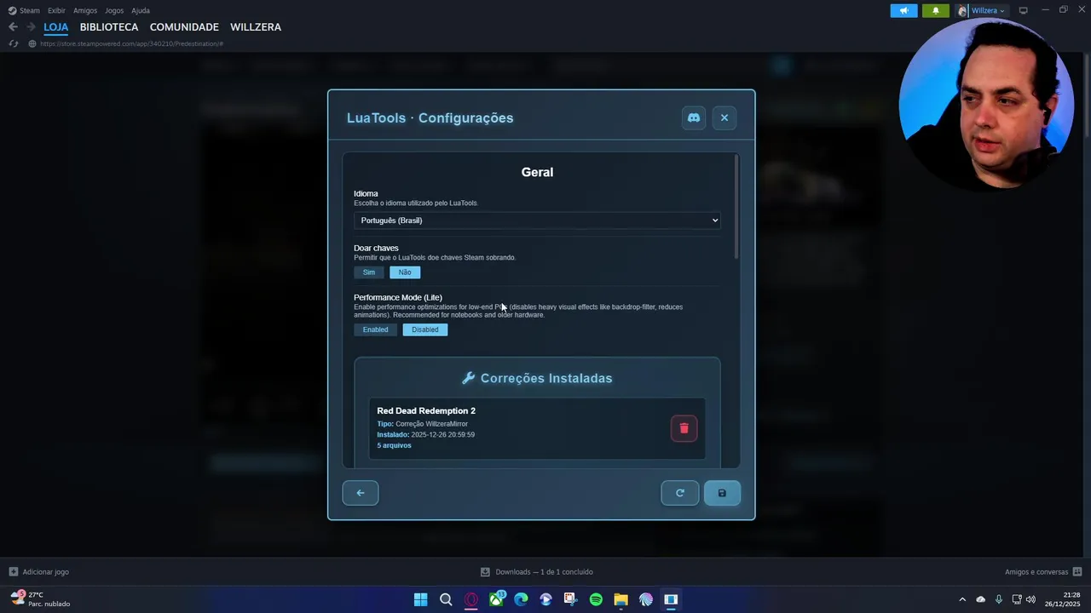Open the Steam menu
Viewport: 1091px width, 613px height.
click(x=24, y=11)
